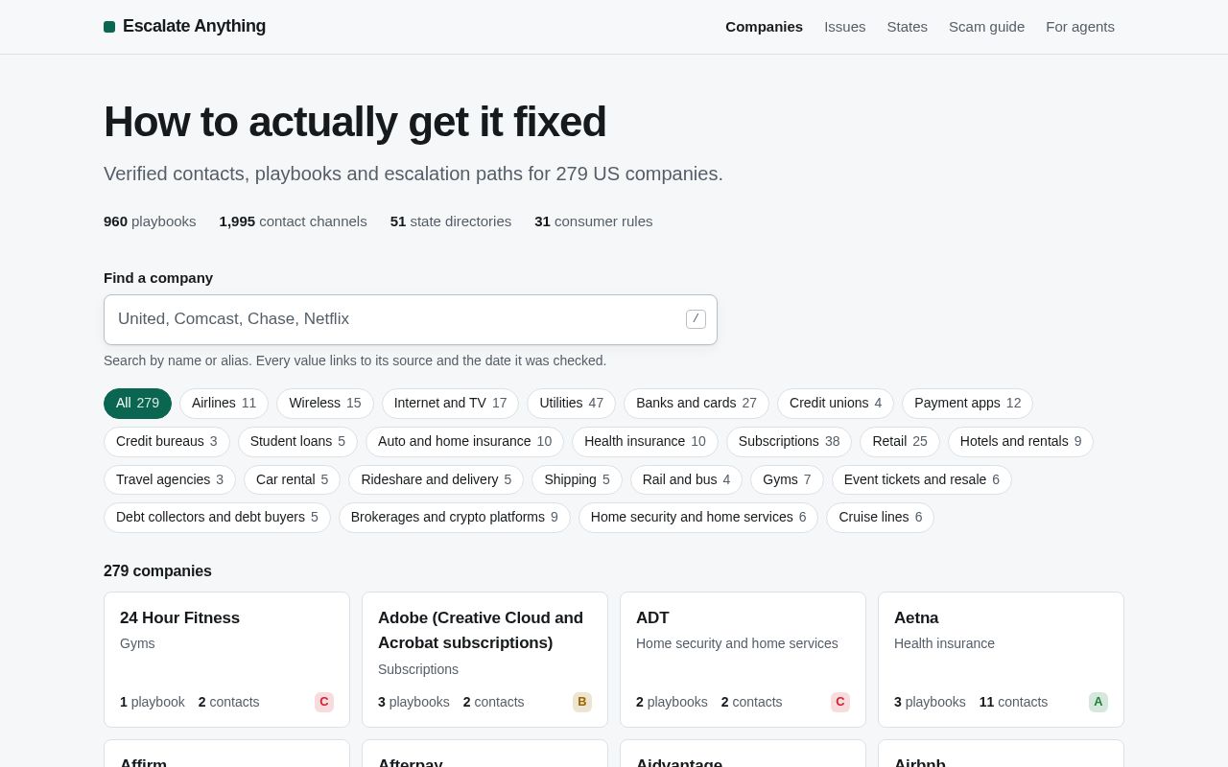Pick Travel agencies filter

170,480
